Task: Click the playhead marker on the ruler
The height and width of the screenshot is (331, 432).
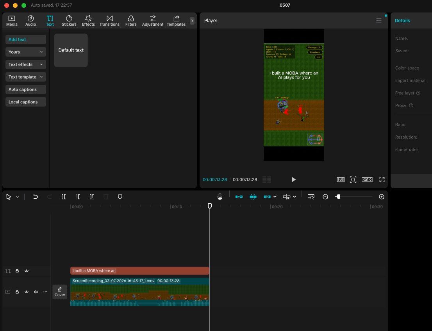Action: pos(210,206)
